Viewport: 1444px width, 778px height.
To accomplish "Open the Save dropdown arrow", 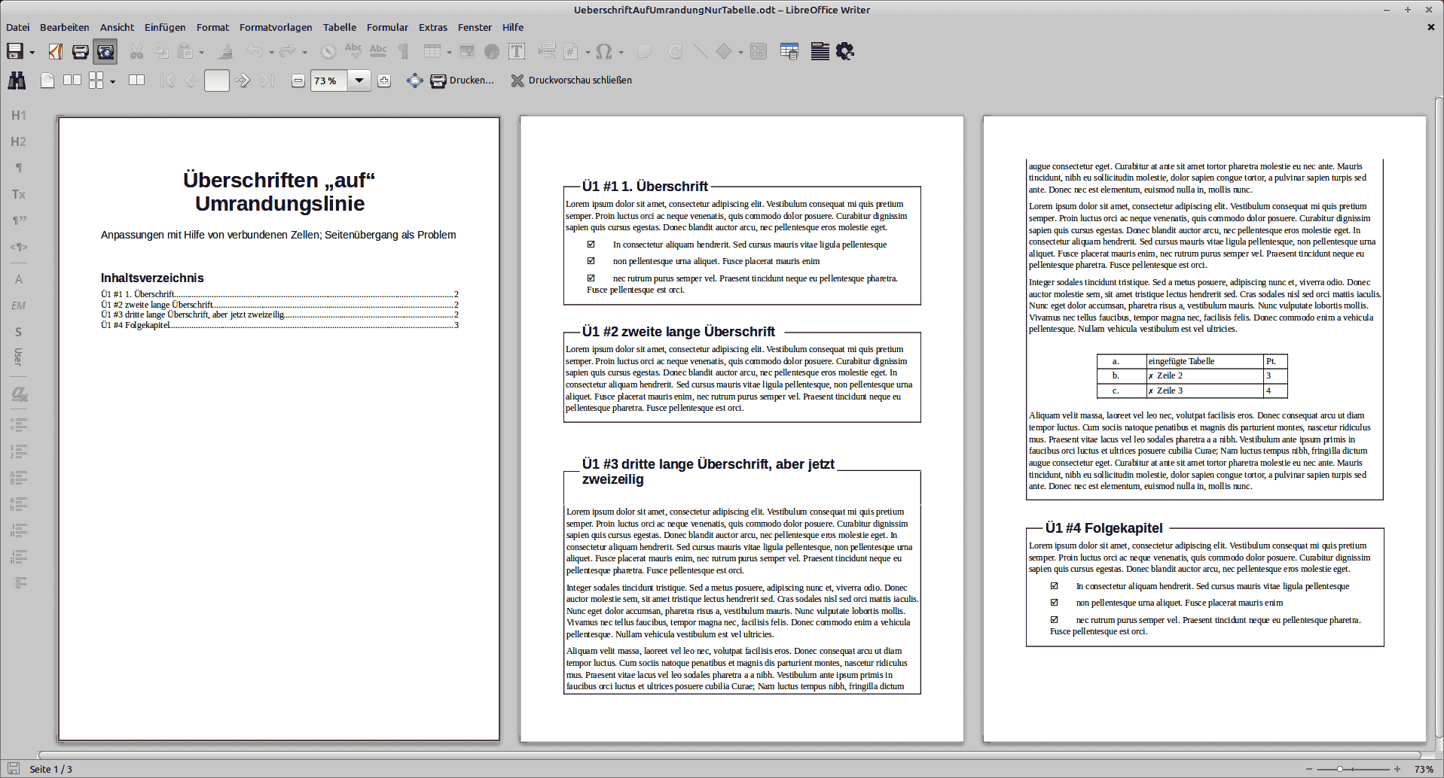I will 32,52.
